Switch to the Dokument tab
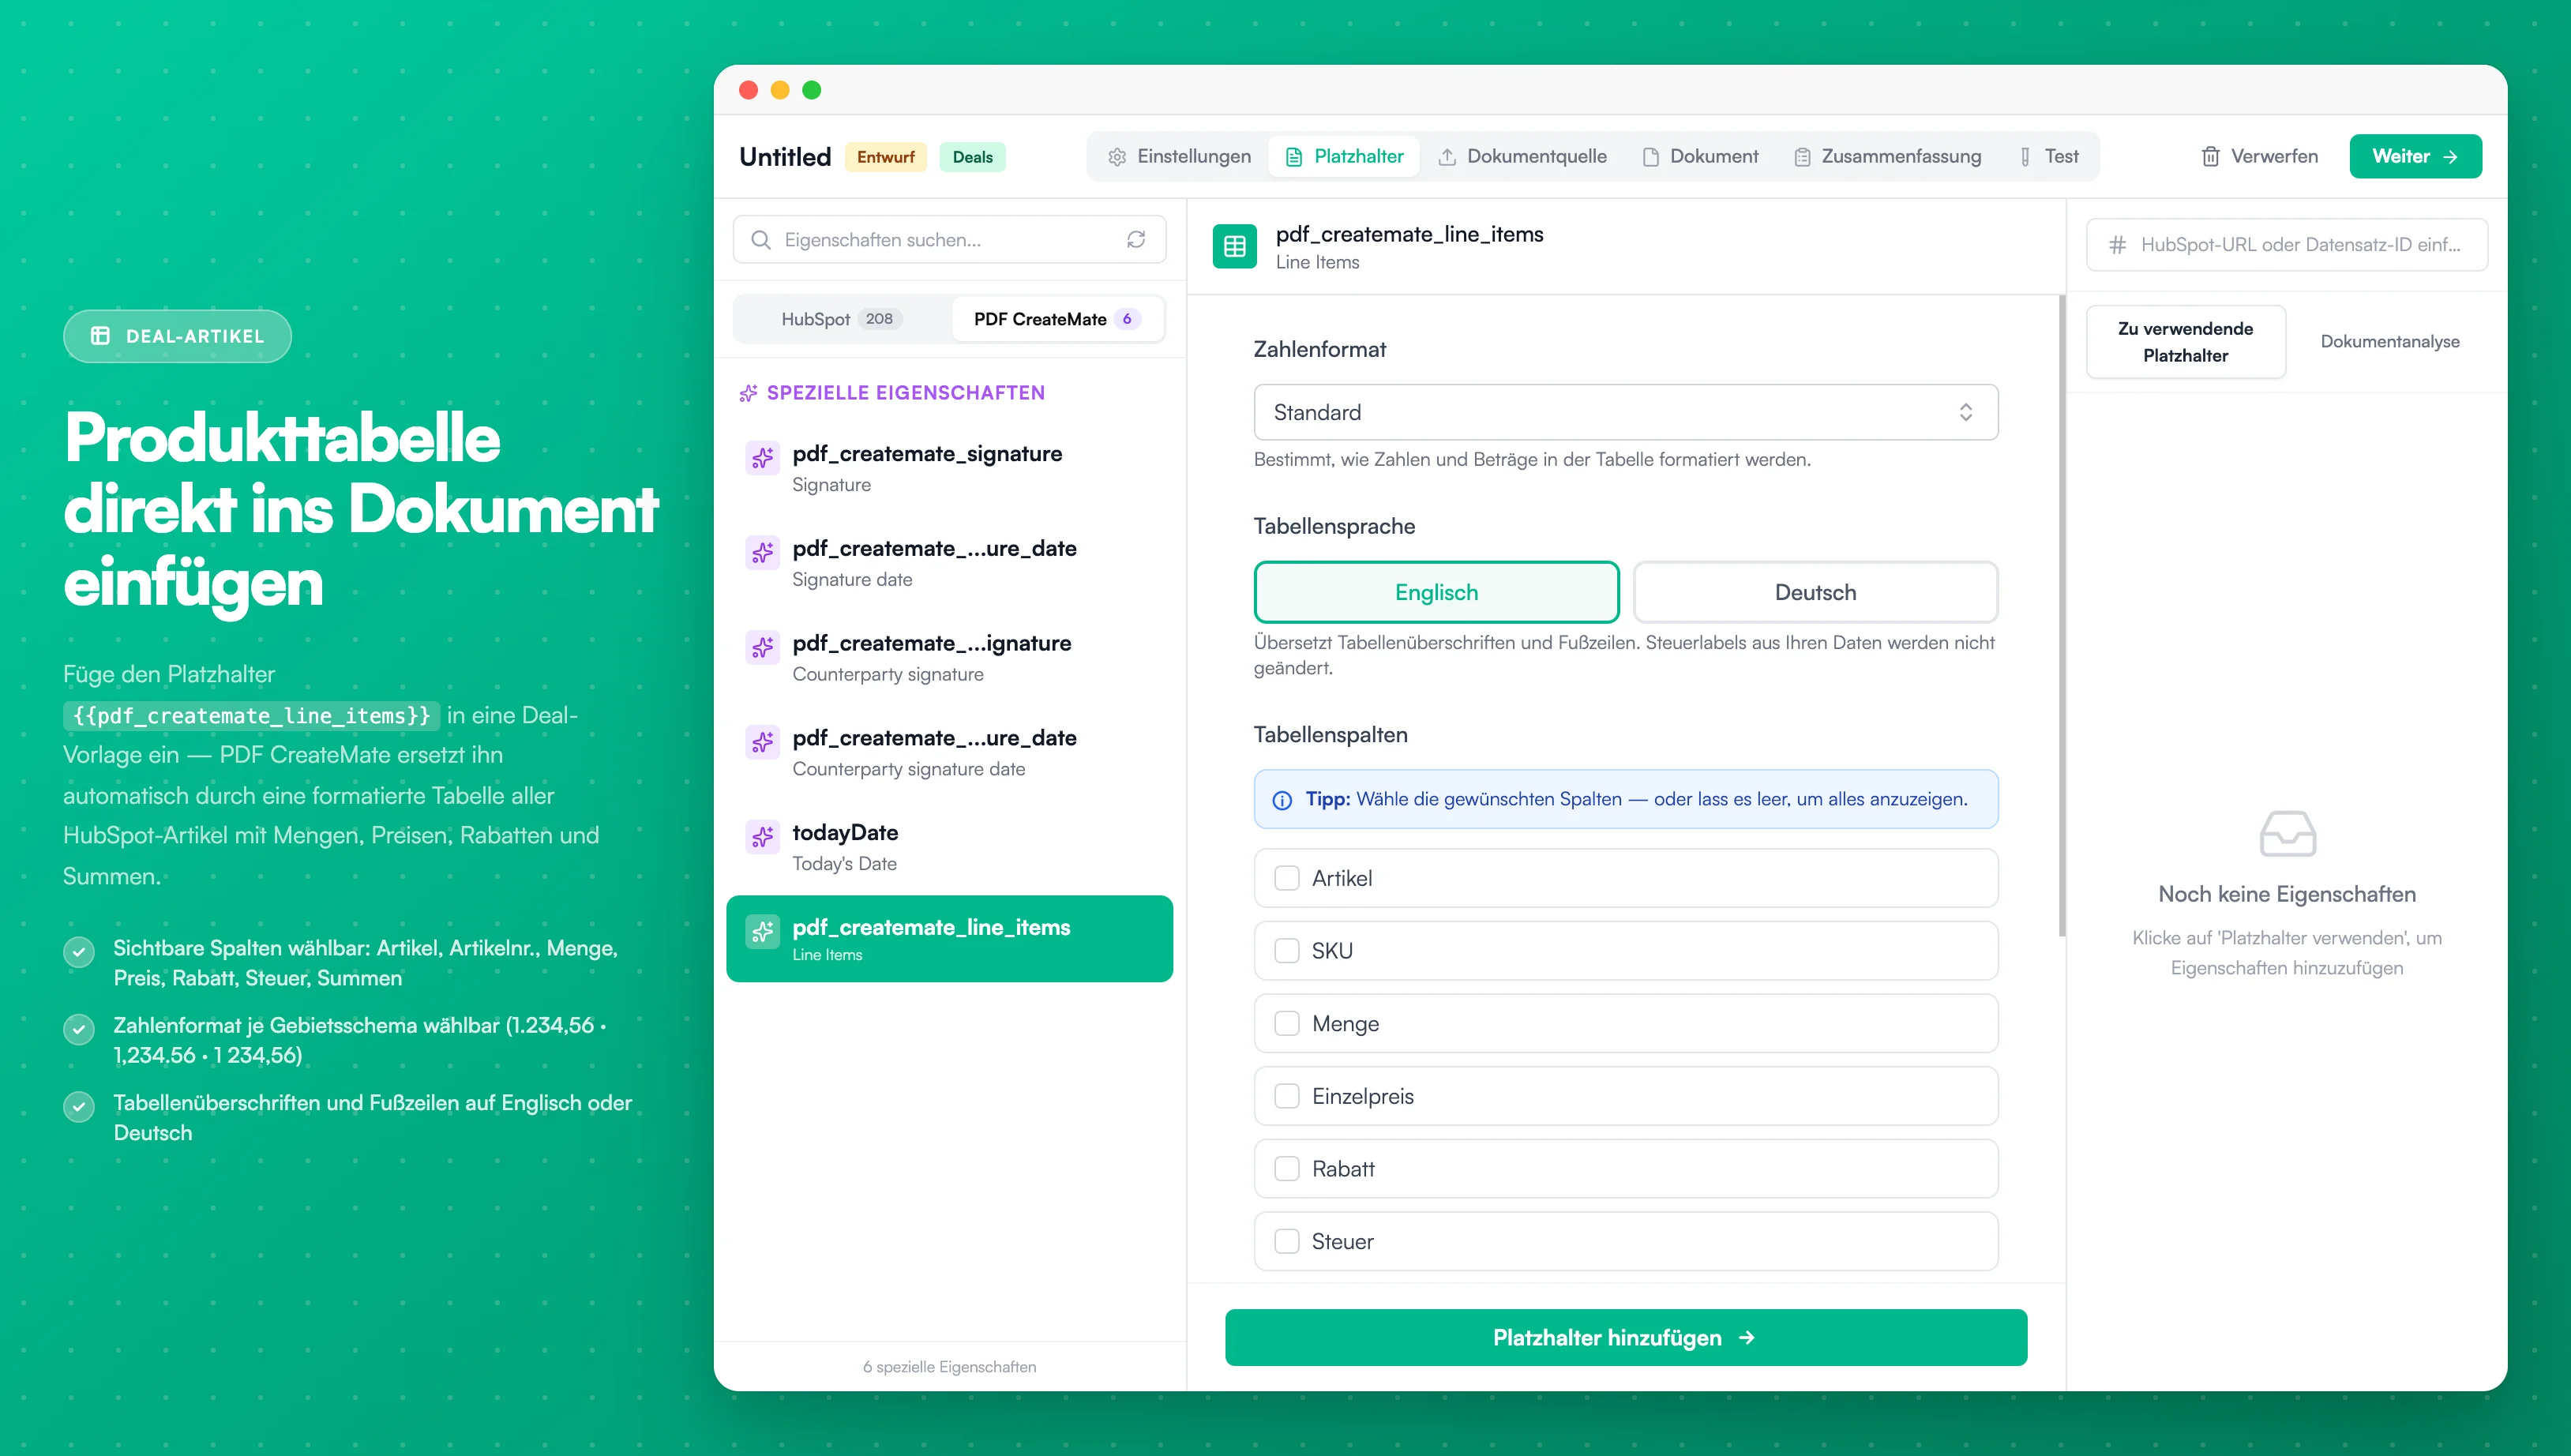The width and height of the screenshot is (2571, 1456). click(x=1700, y=156)
